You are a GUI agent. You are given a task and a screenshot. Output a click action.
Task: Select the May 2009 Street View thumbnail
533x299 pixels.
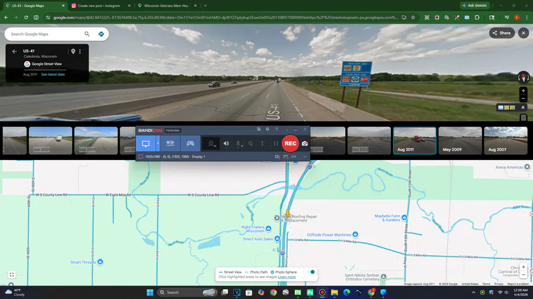460,141
